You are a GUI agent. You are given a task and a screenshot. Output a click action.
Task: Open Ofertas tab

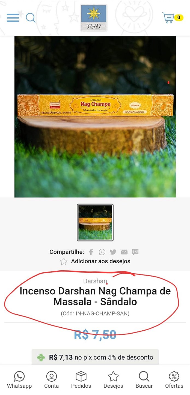pyautogui.click(x=174, y=380)
